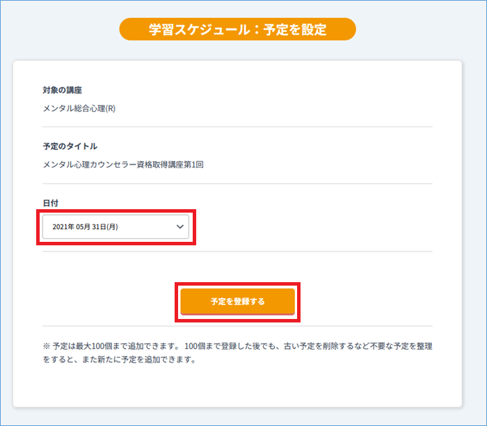Click the (R) mark in the course name
This screenshot has width=487, height=426.
[x=110, y=108]
